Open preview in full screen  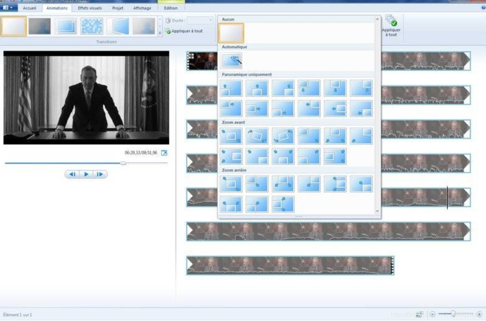click(x=164, y=153)
